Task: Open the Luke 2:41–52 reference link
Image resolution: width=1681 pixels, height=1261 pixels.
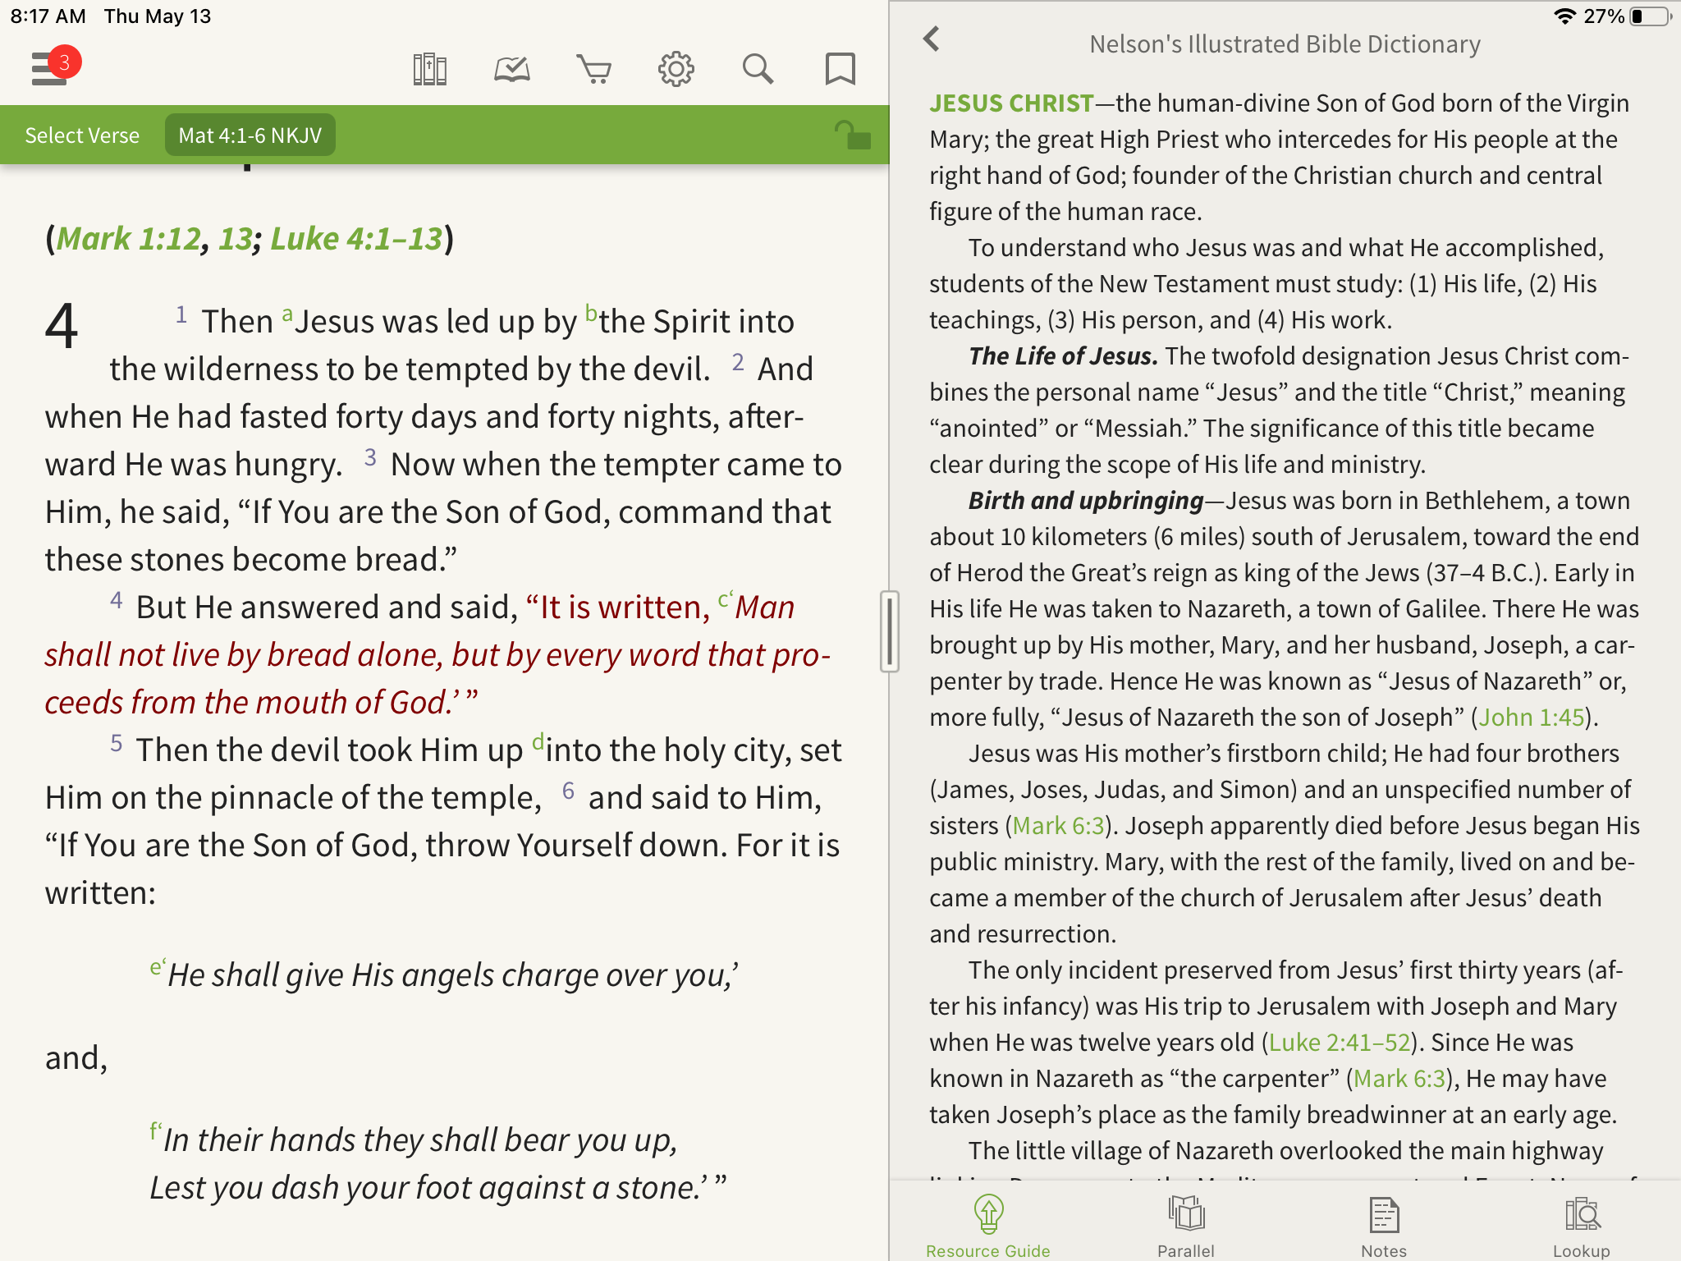Action: pos(1340,1042)
